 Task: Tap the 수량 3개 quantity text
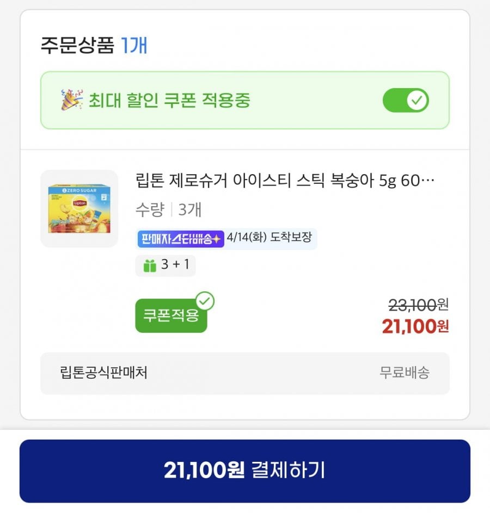point(168,209)
